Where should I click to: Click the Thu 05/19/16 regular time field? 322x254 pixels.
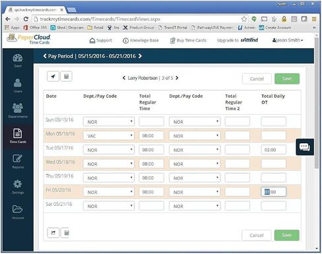click(x=151, y=177)
